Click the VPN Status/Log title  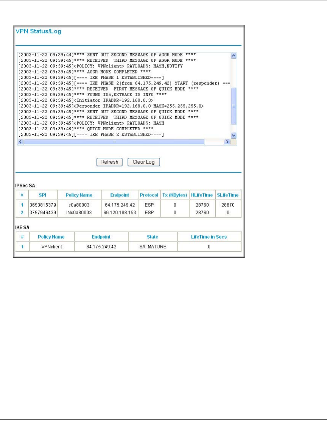[38, 31]
